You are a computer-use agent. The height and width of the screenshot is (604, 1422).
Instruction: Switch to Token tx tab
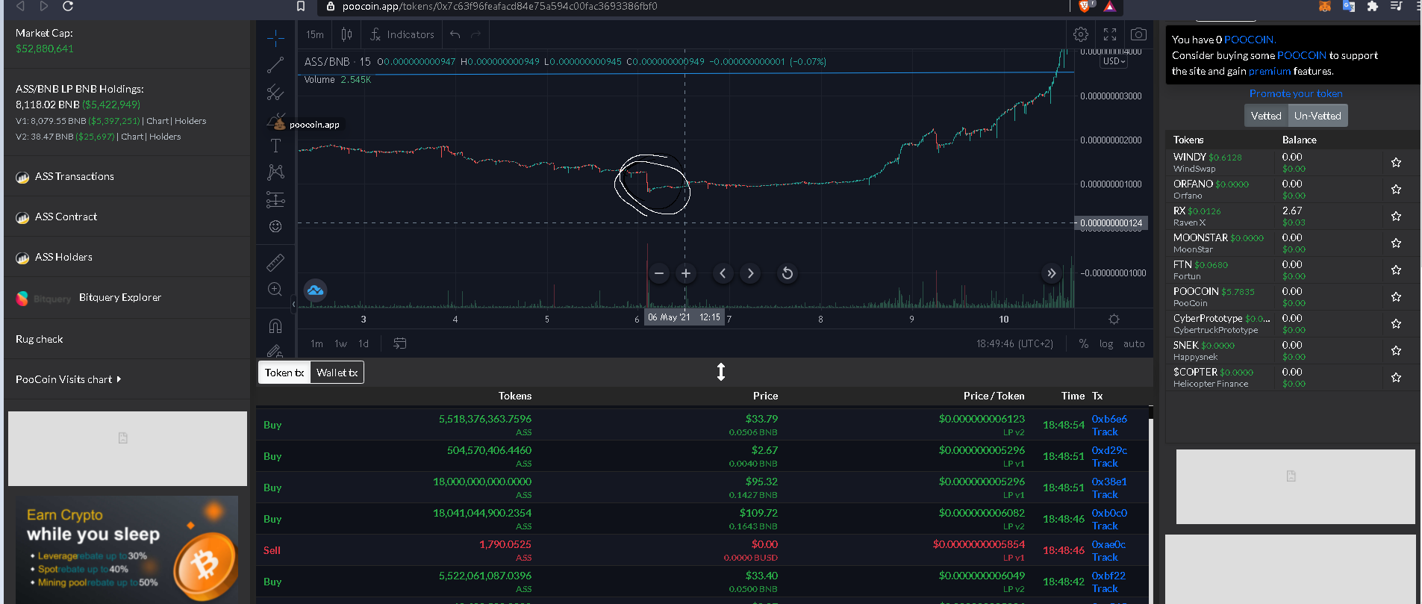tap(284, 373)
